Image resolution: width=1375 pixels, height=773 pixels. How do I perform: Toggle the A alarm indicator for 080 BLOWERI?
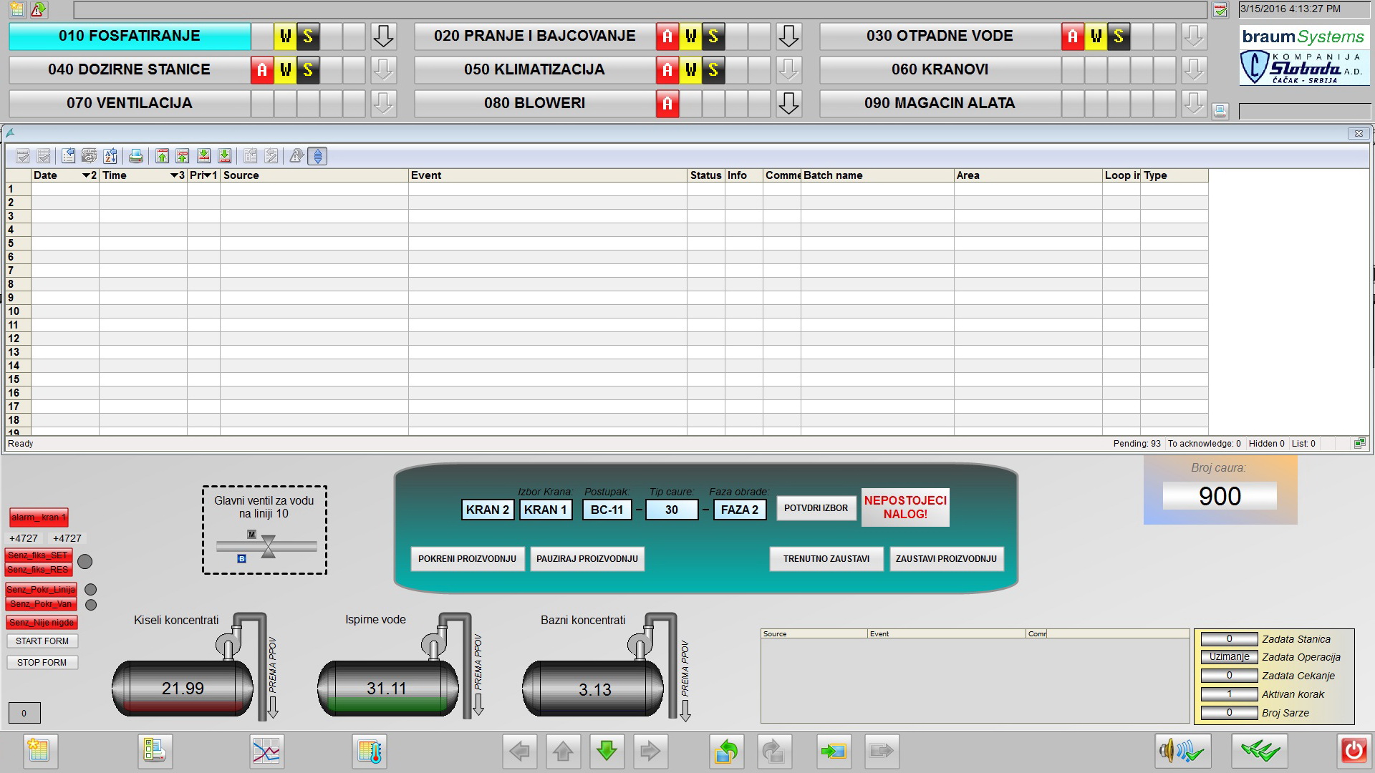(667, 103)
